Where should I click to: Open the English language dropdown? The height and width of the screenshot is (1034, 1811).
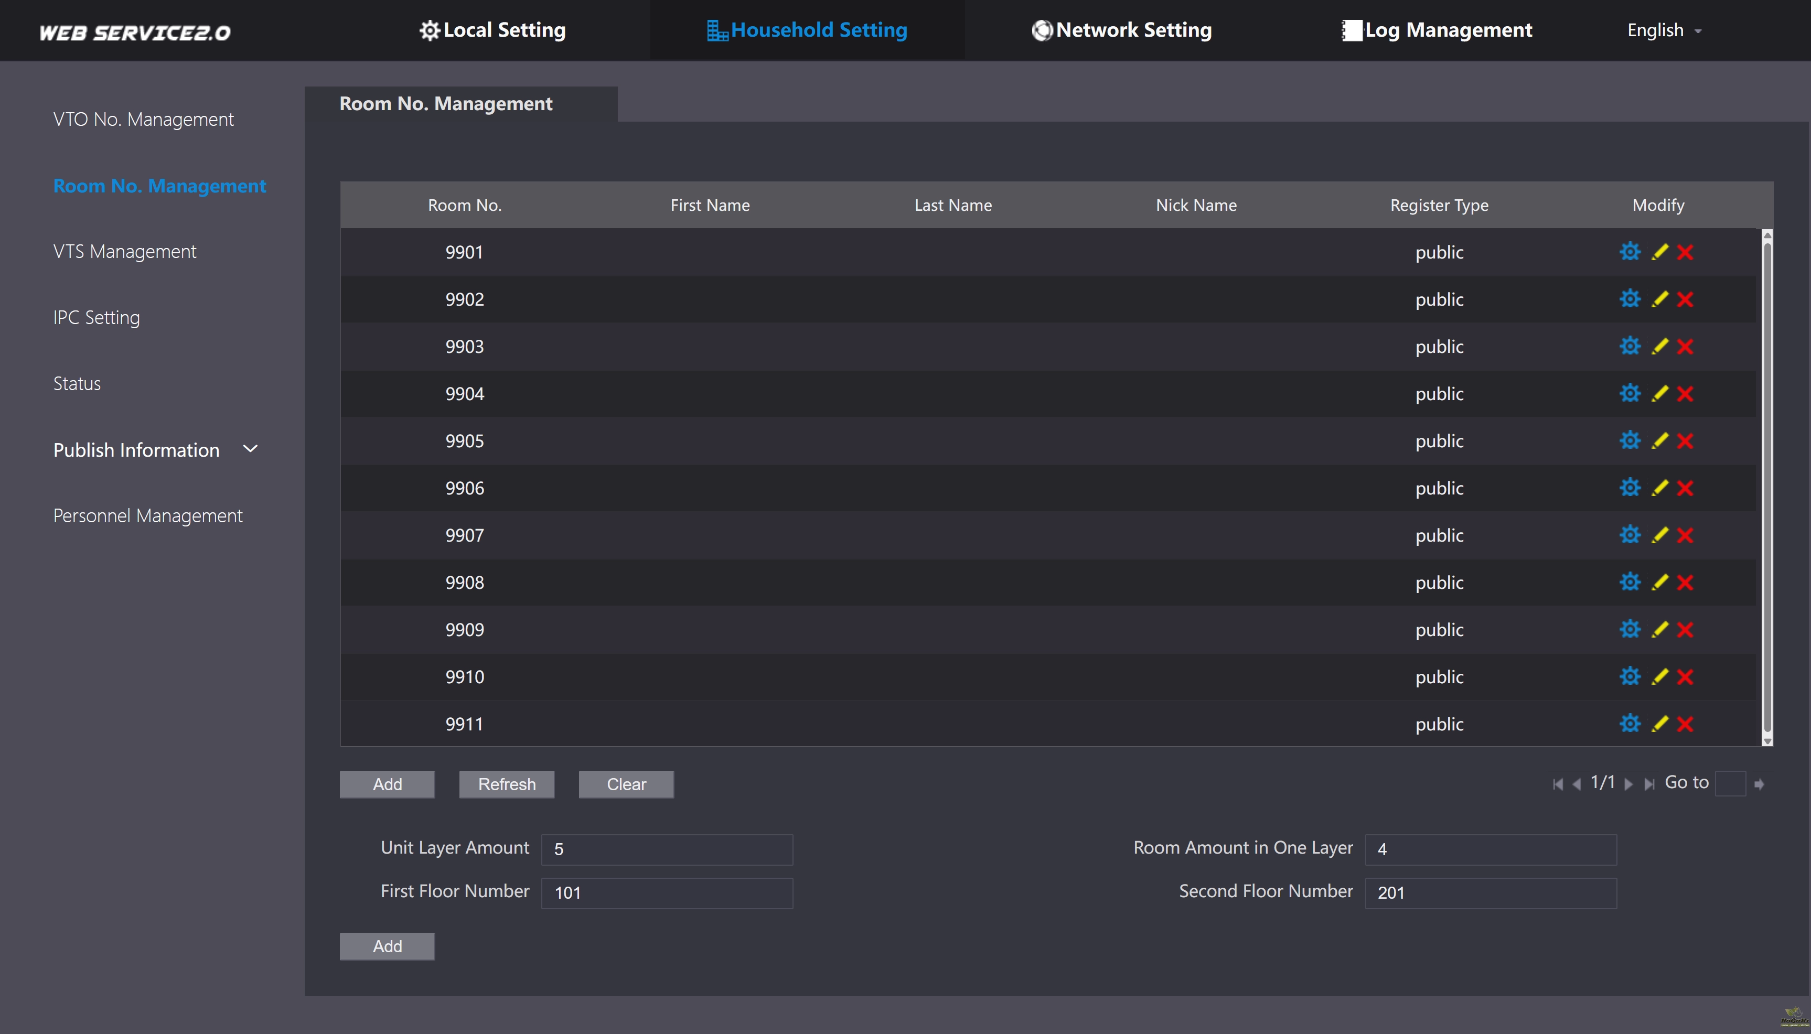(1664, 30)
